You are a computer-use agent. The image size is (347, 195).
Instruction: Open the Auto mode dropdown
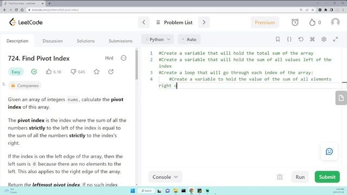click(x=189, y=40)
